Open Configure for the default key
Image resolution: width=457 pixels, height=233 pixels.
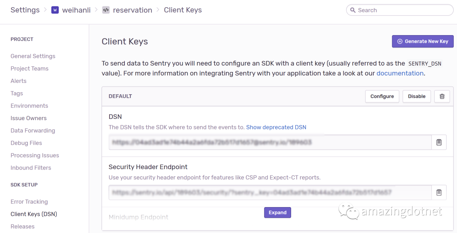tap(382, 96)
